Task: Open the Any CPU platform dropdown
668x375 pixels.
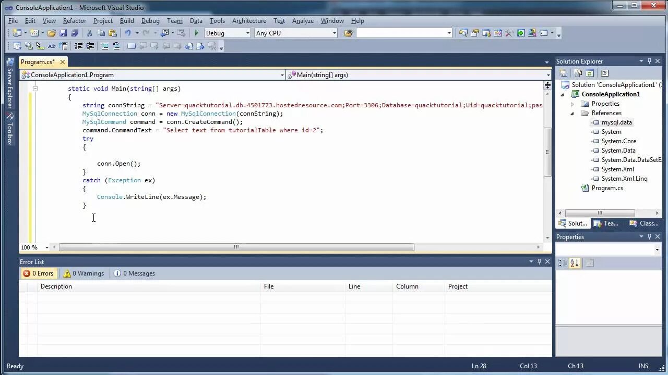Action: tap(296, 33)
